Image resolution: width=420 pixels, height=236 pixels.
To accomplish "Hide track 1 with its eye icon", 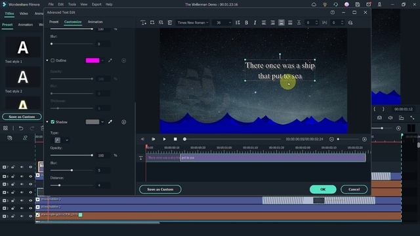I will tap(31, 216).
